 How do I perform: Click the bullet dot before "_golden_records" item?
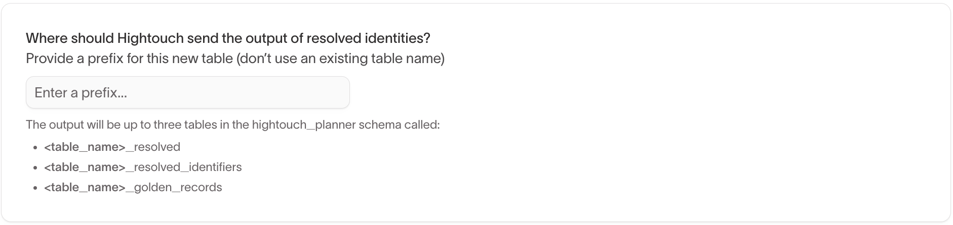point(35,188)
